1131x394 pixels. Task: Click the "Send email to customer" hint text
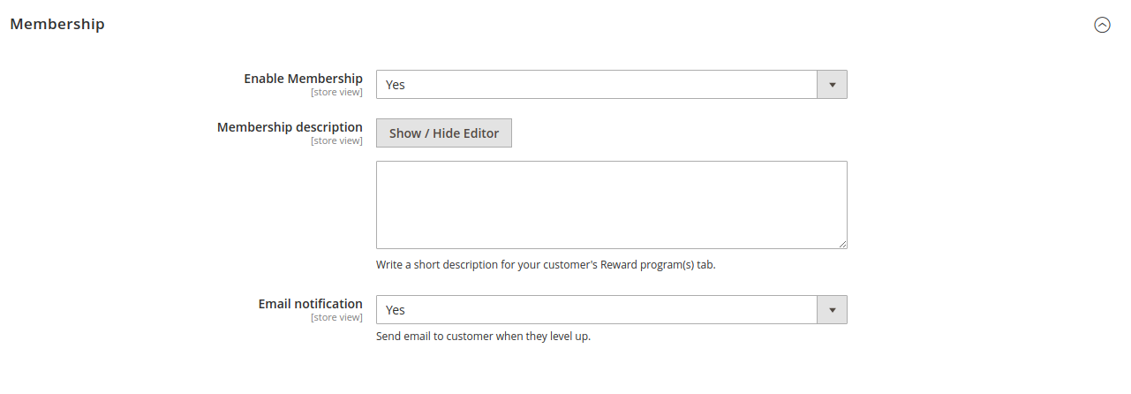(483, 337)
